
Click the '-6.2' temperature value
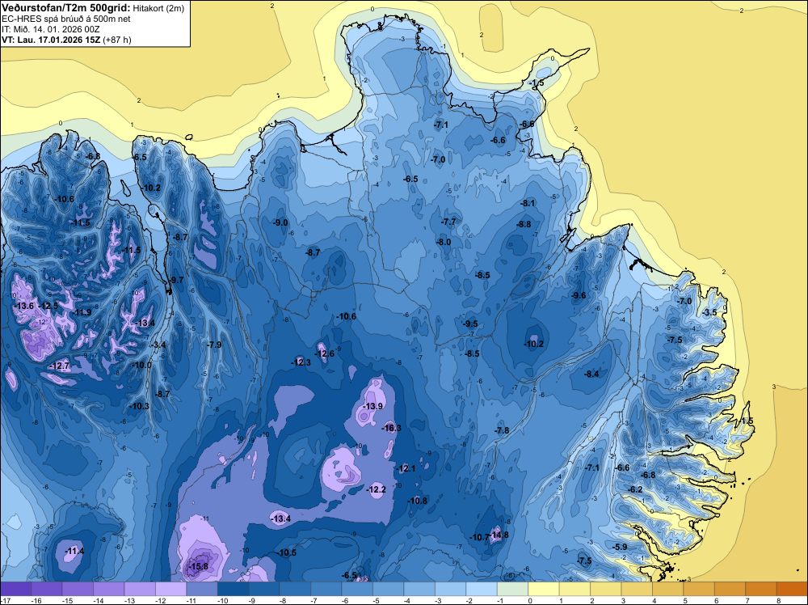636,489
